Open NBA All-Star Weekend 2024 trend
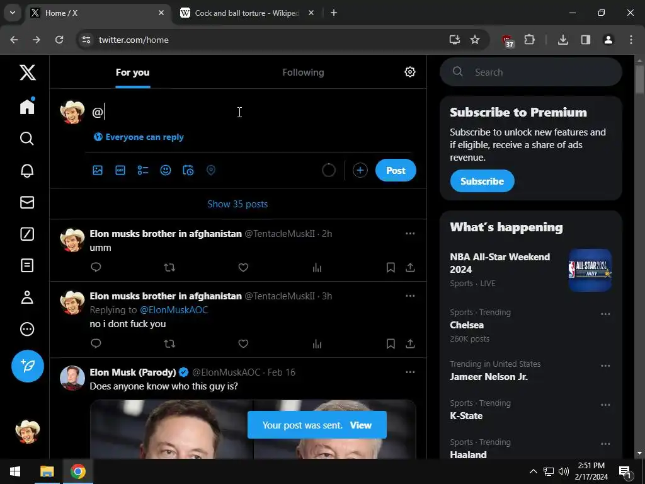Image resolution: width=645 pixels, height=484 pixels. [x=499, y=263]
